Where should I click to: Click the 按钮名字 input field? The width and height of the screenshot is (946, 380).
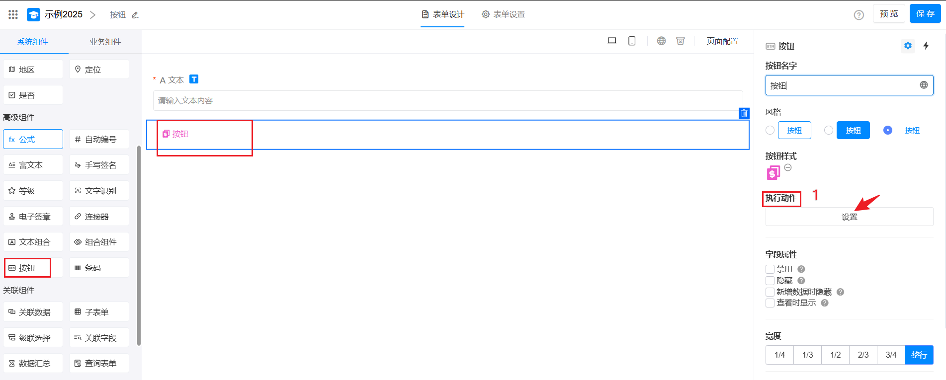842,85
